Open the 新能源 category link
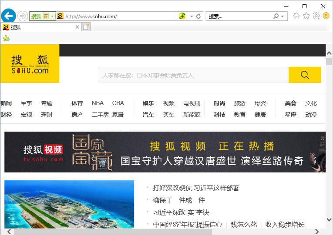This screenshot has height=235, width=333. [192, 115]
